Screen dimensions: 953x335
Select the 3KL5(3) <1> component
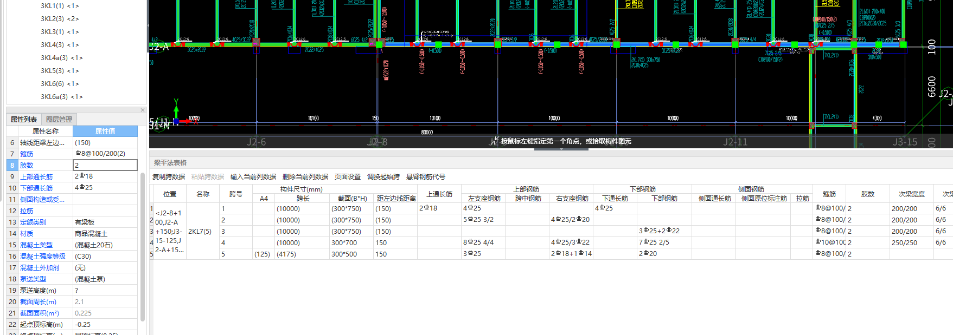pyautogui.click(x=60, y=71)
